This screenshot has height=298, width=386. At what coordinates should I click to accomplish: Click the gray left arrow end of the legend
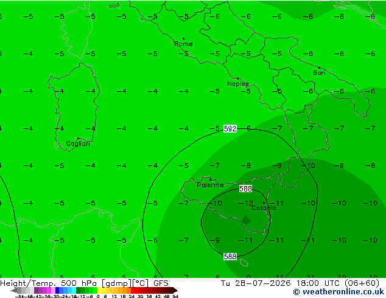click(x=14, y=290)
